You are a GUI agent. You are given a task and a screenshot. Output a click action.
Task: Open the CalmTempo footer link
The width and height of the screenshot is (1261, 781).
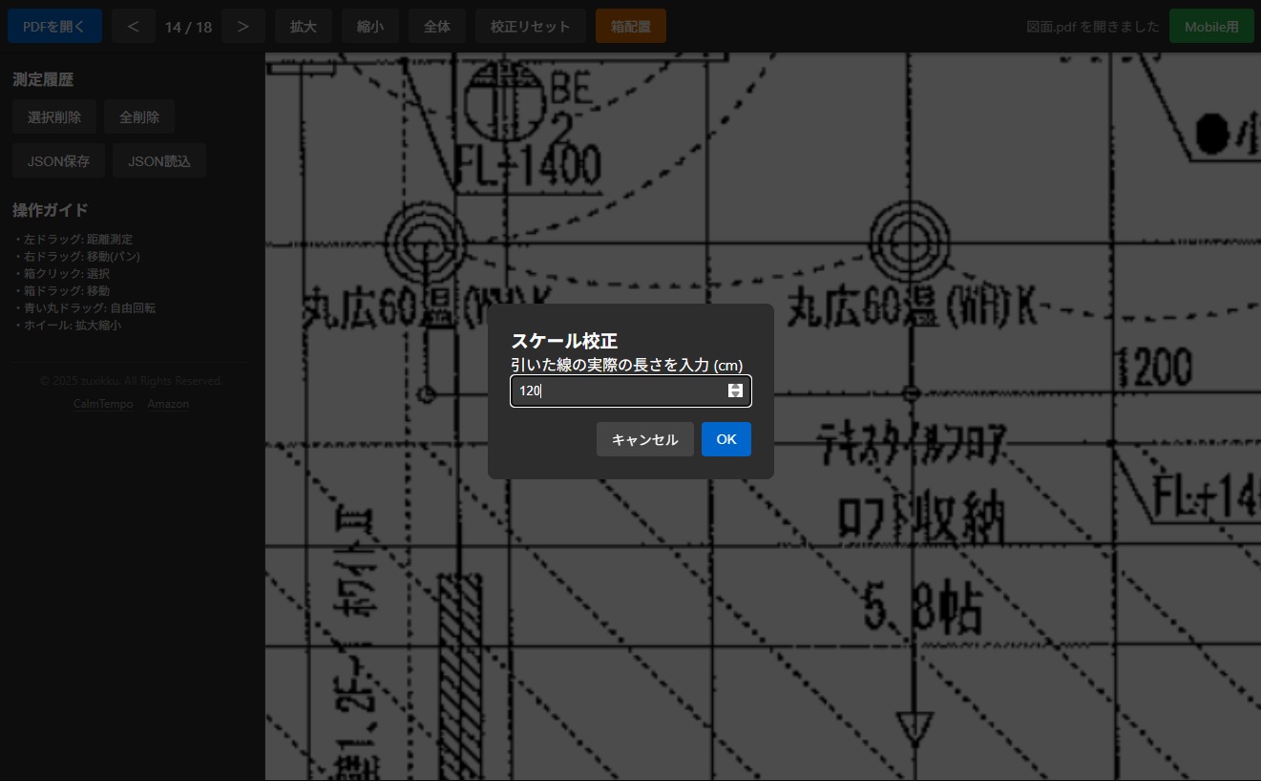[103, 404]
